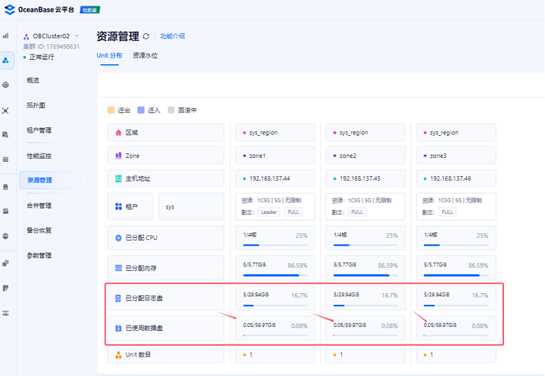
Task: Click the bar chart icon at top of left rail
Action: pos(6,36)
